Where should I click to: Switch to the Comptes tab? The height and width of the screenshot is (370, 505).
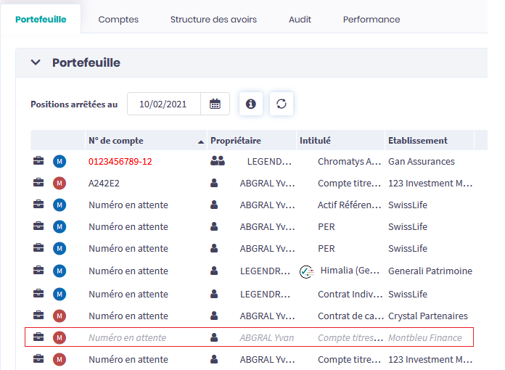118,20
